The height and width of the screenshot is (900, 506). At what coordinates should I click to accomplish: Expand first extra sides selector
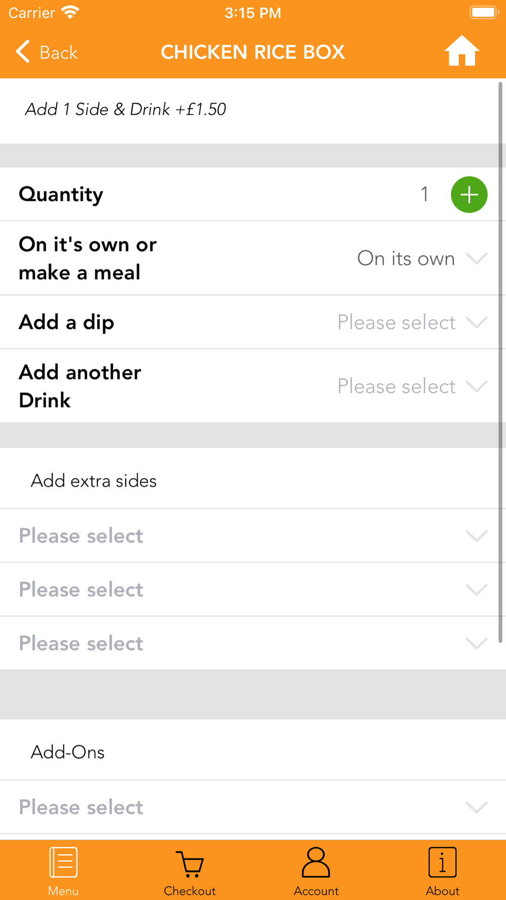pyautogui.click(x=253, y=536)
